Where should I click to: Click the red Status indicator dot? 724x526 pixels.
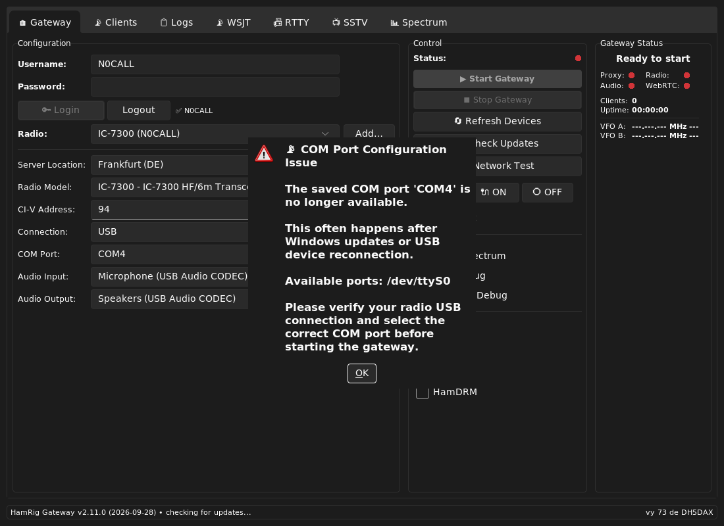click(578, 59)
